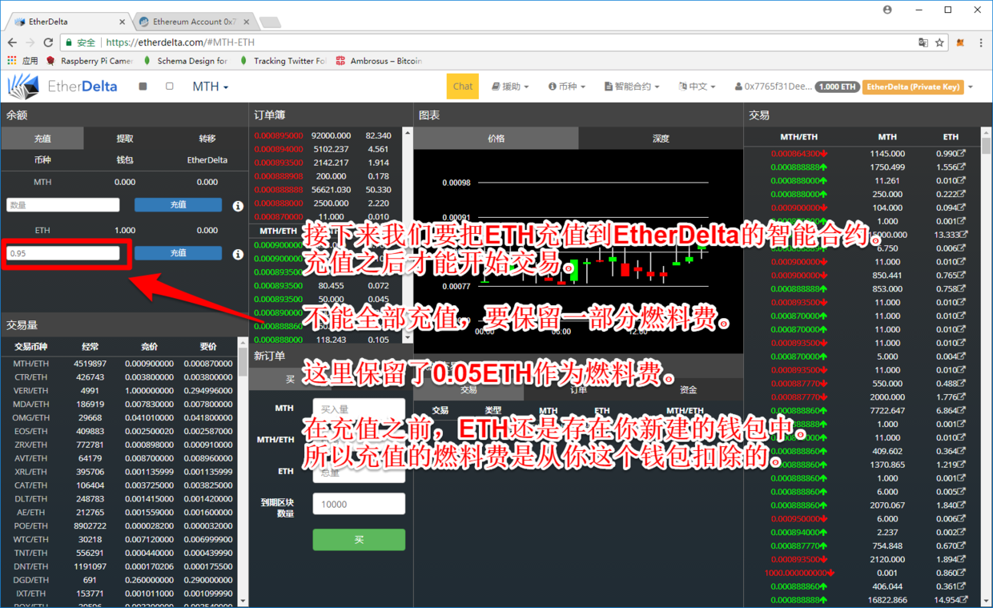
Task: Expand the MTH token selector dropdown
Action: click(210, 87)
